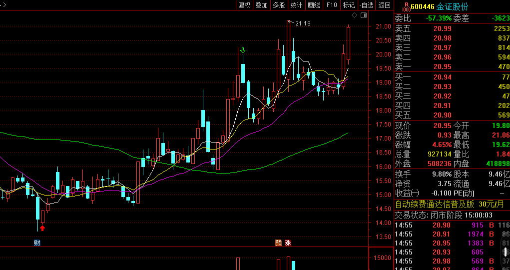Activate the 画线 drawing tools
Image resolution: width=510 pixels, height=270 pixels.
314,5
